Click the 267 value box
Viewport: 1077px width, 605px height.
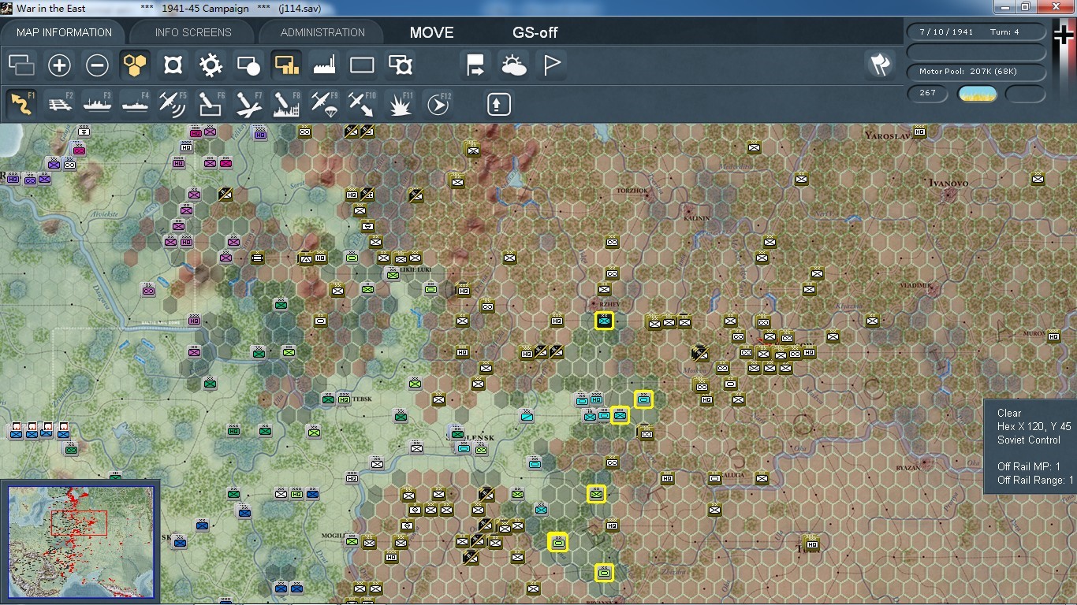click(x=927, y=93)
